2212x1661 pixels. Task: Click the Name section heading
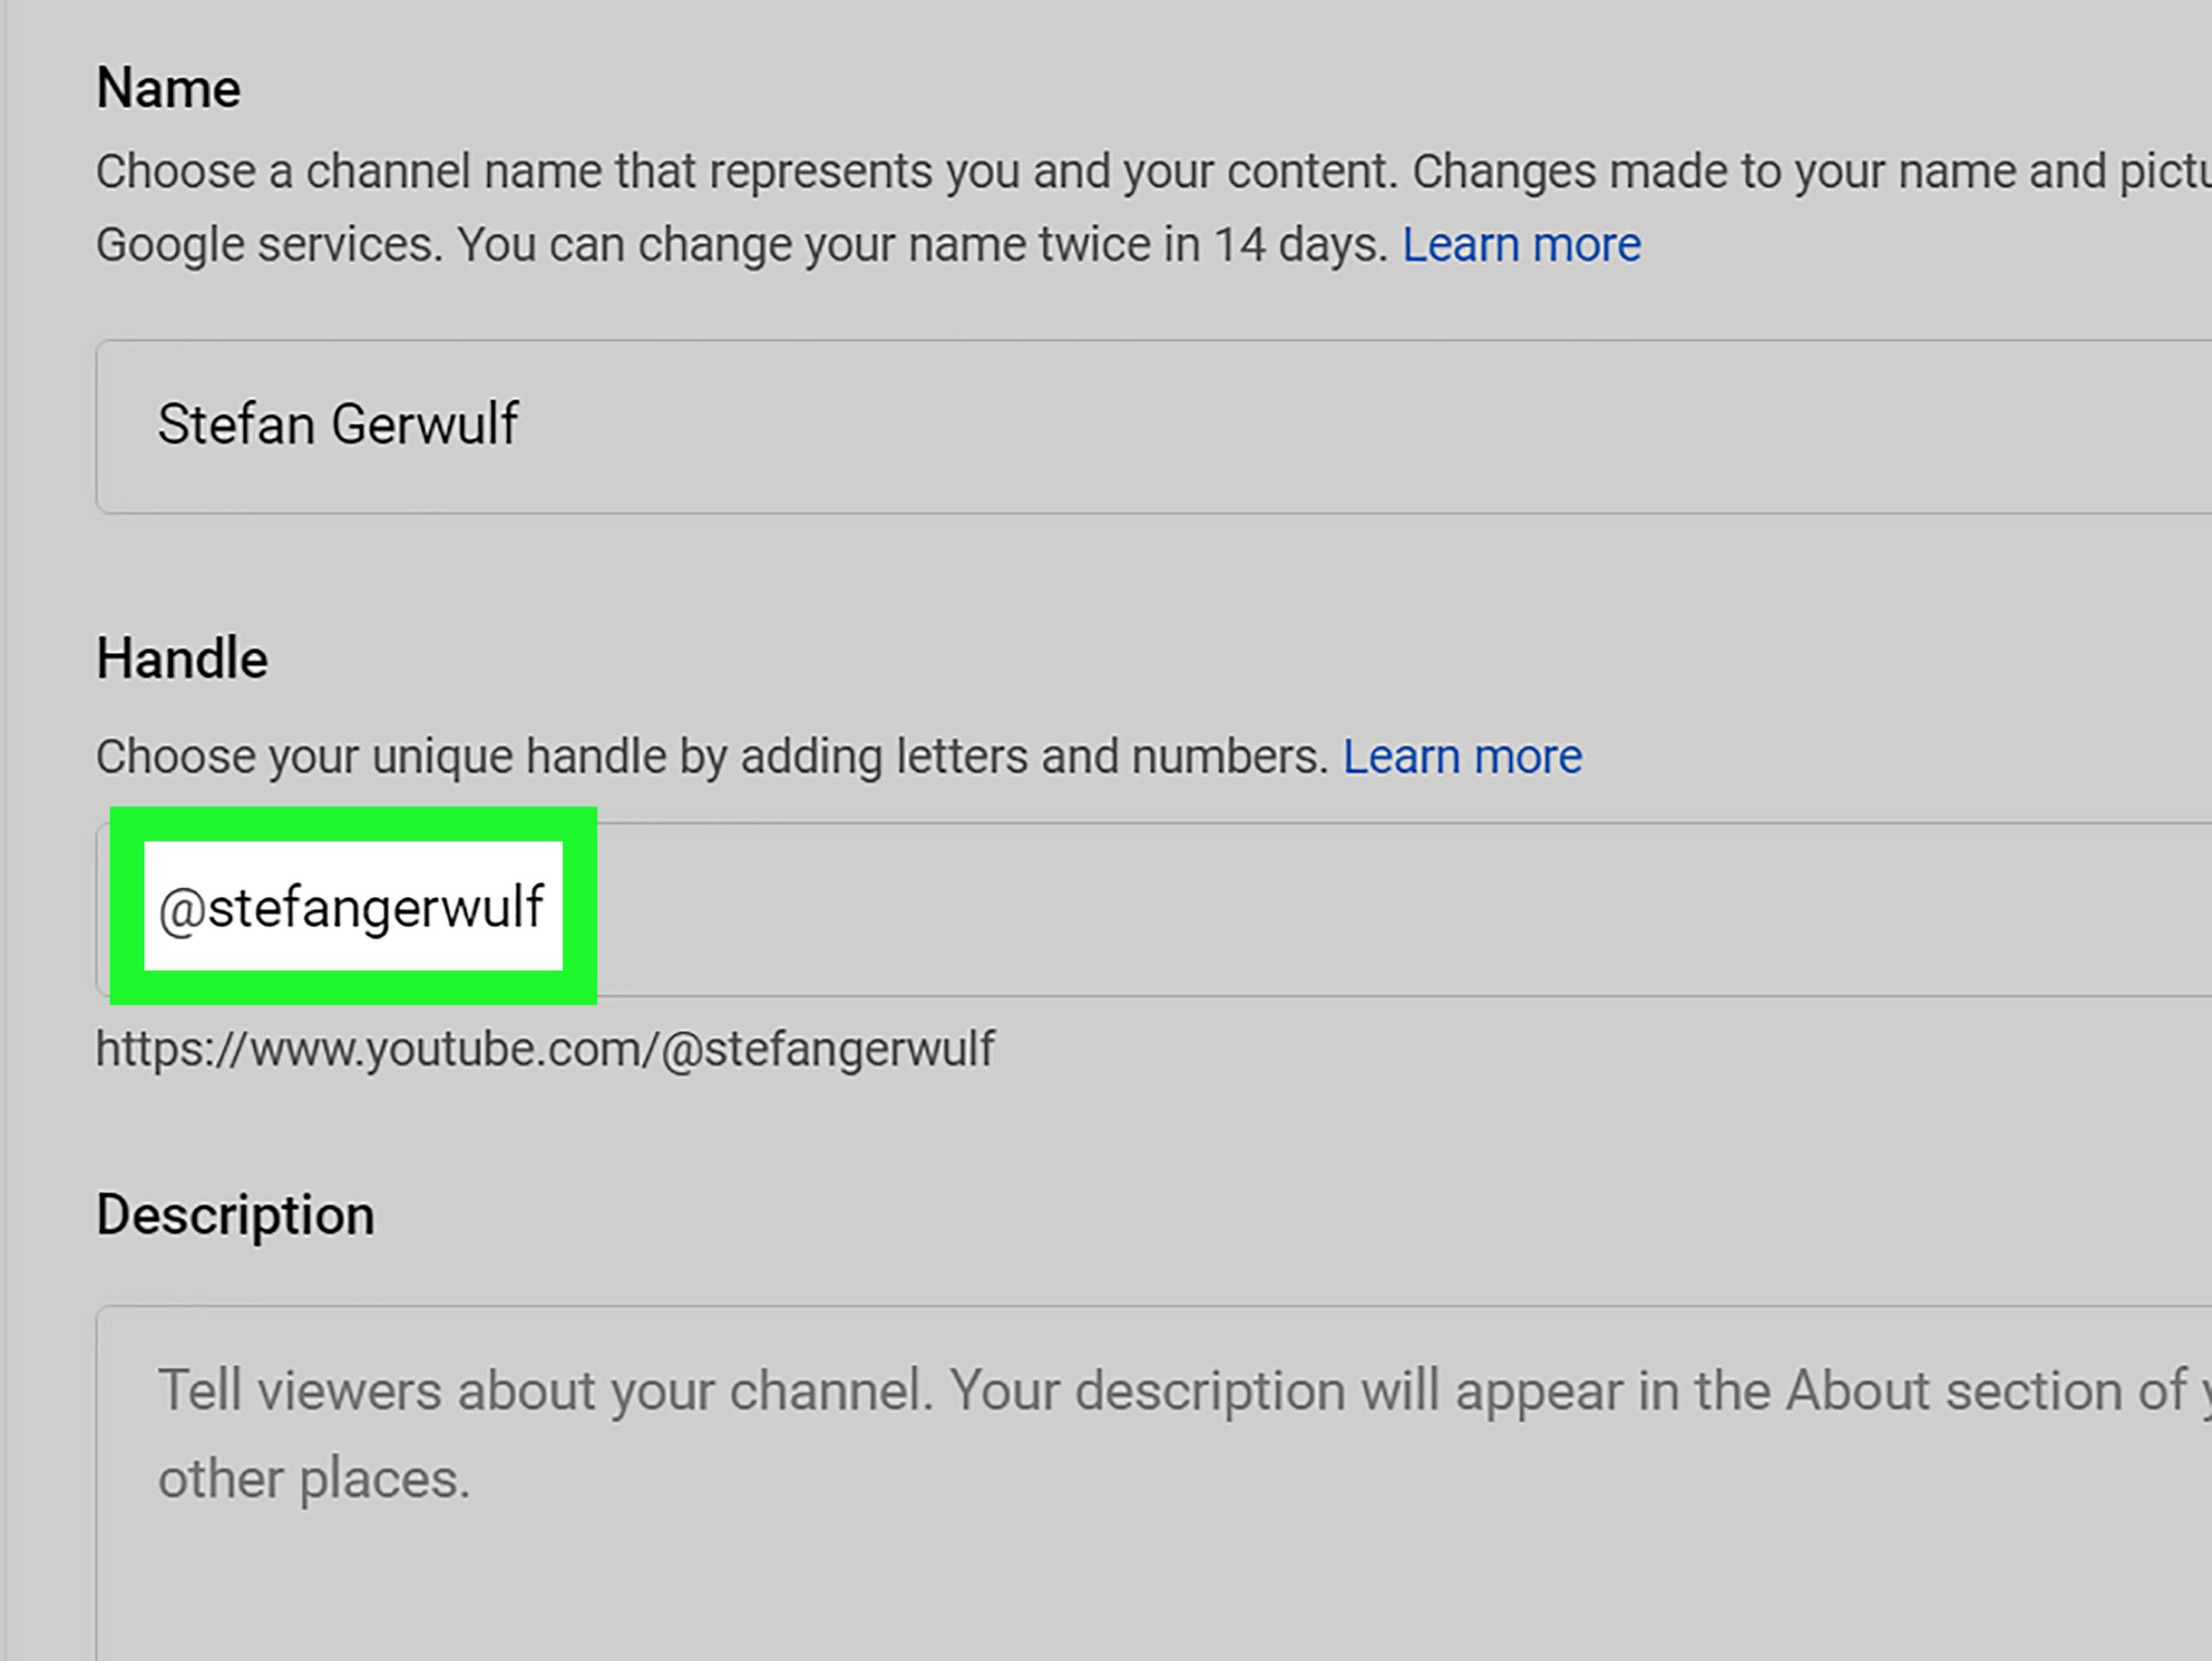pos(168,89)
